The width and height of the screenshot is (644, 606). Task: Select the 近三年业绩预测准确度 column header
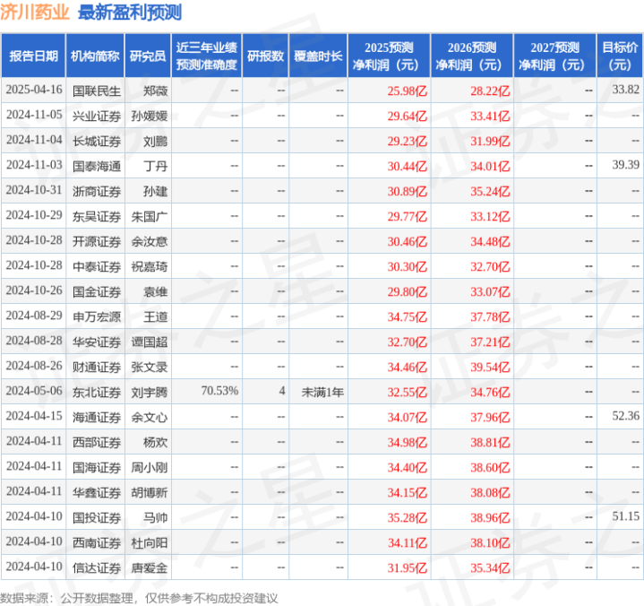click(207, 56)
